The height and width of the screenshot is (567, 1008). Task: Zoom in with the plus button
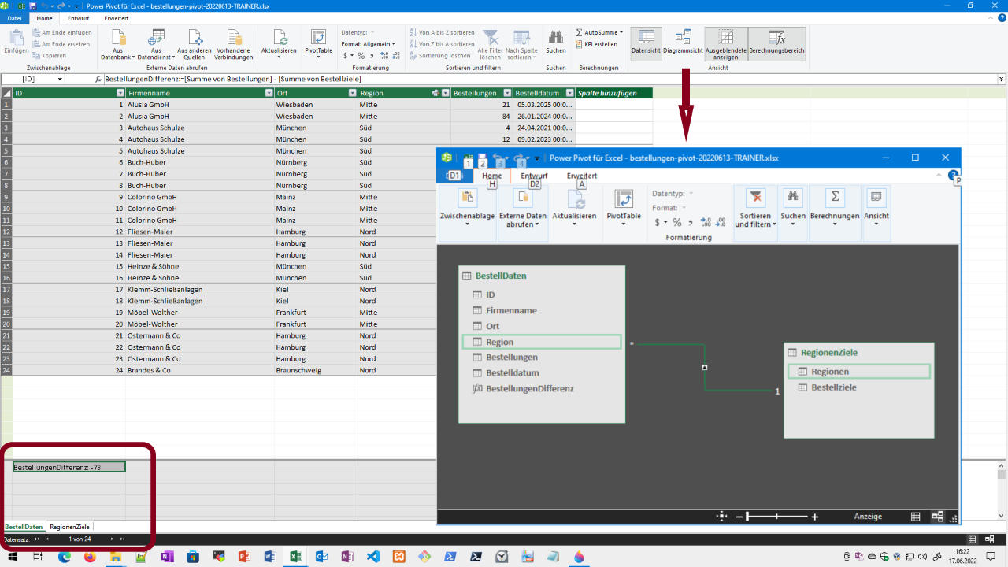click(814, 517)
